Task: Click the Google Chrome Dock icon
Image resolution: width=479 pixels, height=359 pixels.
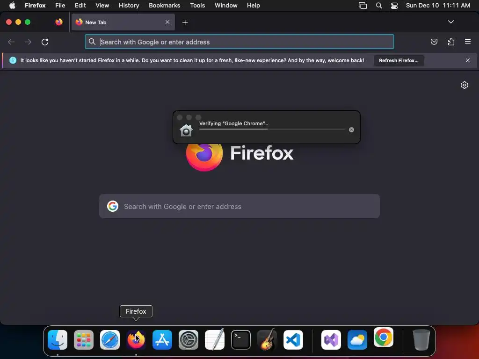Action: 384,337
